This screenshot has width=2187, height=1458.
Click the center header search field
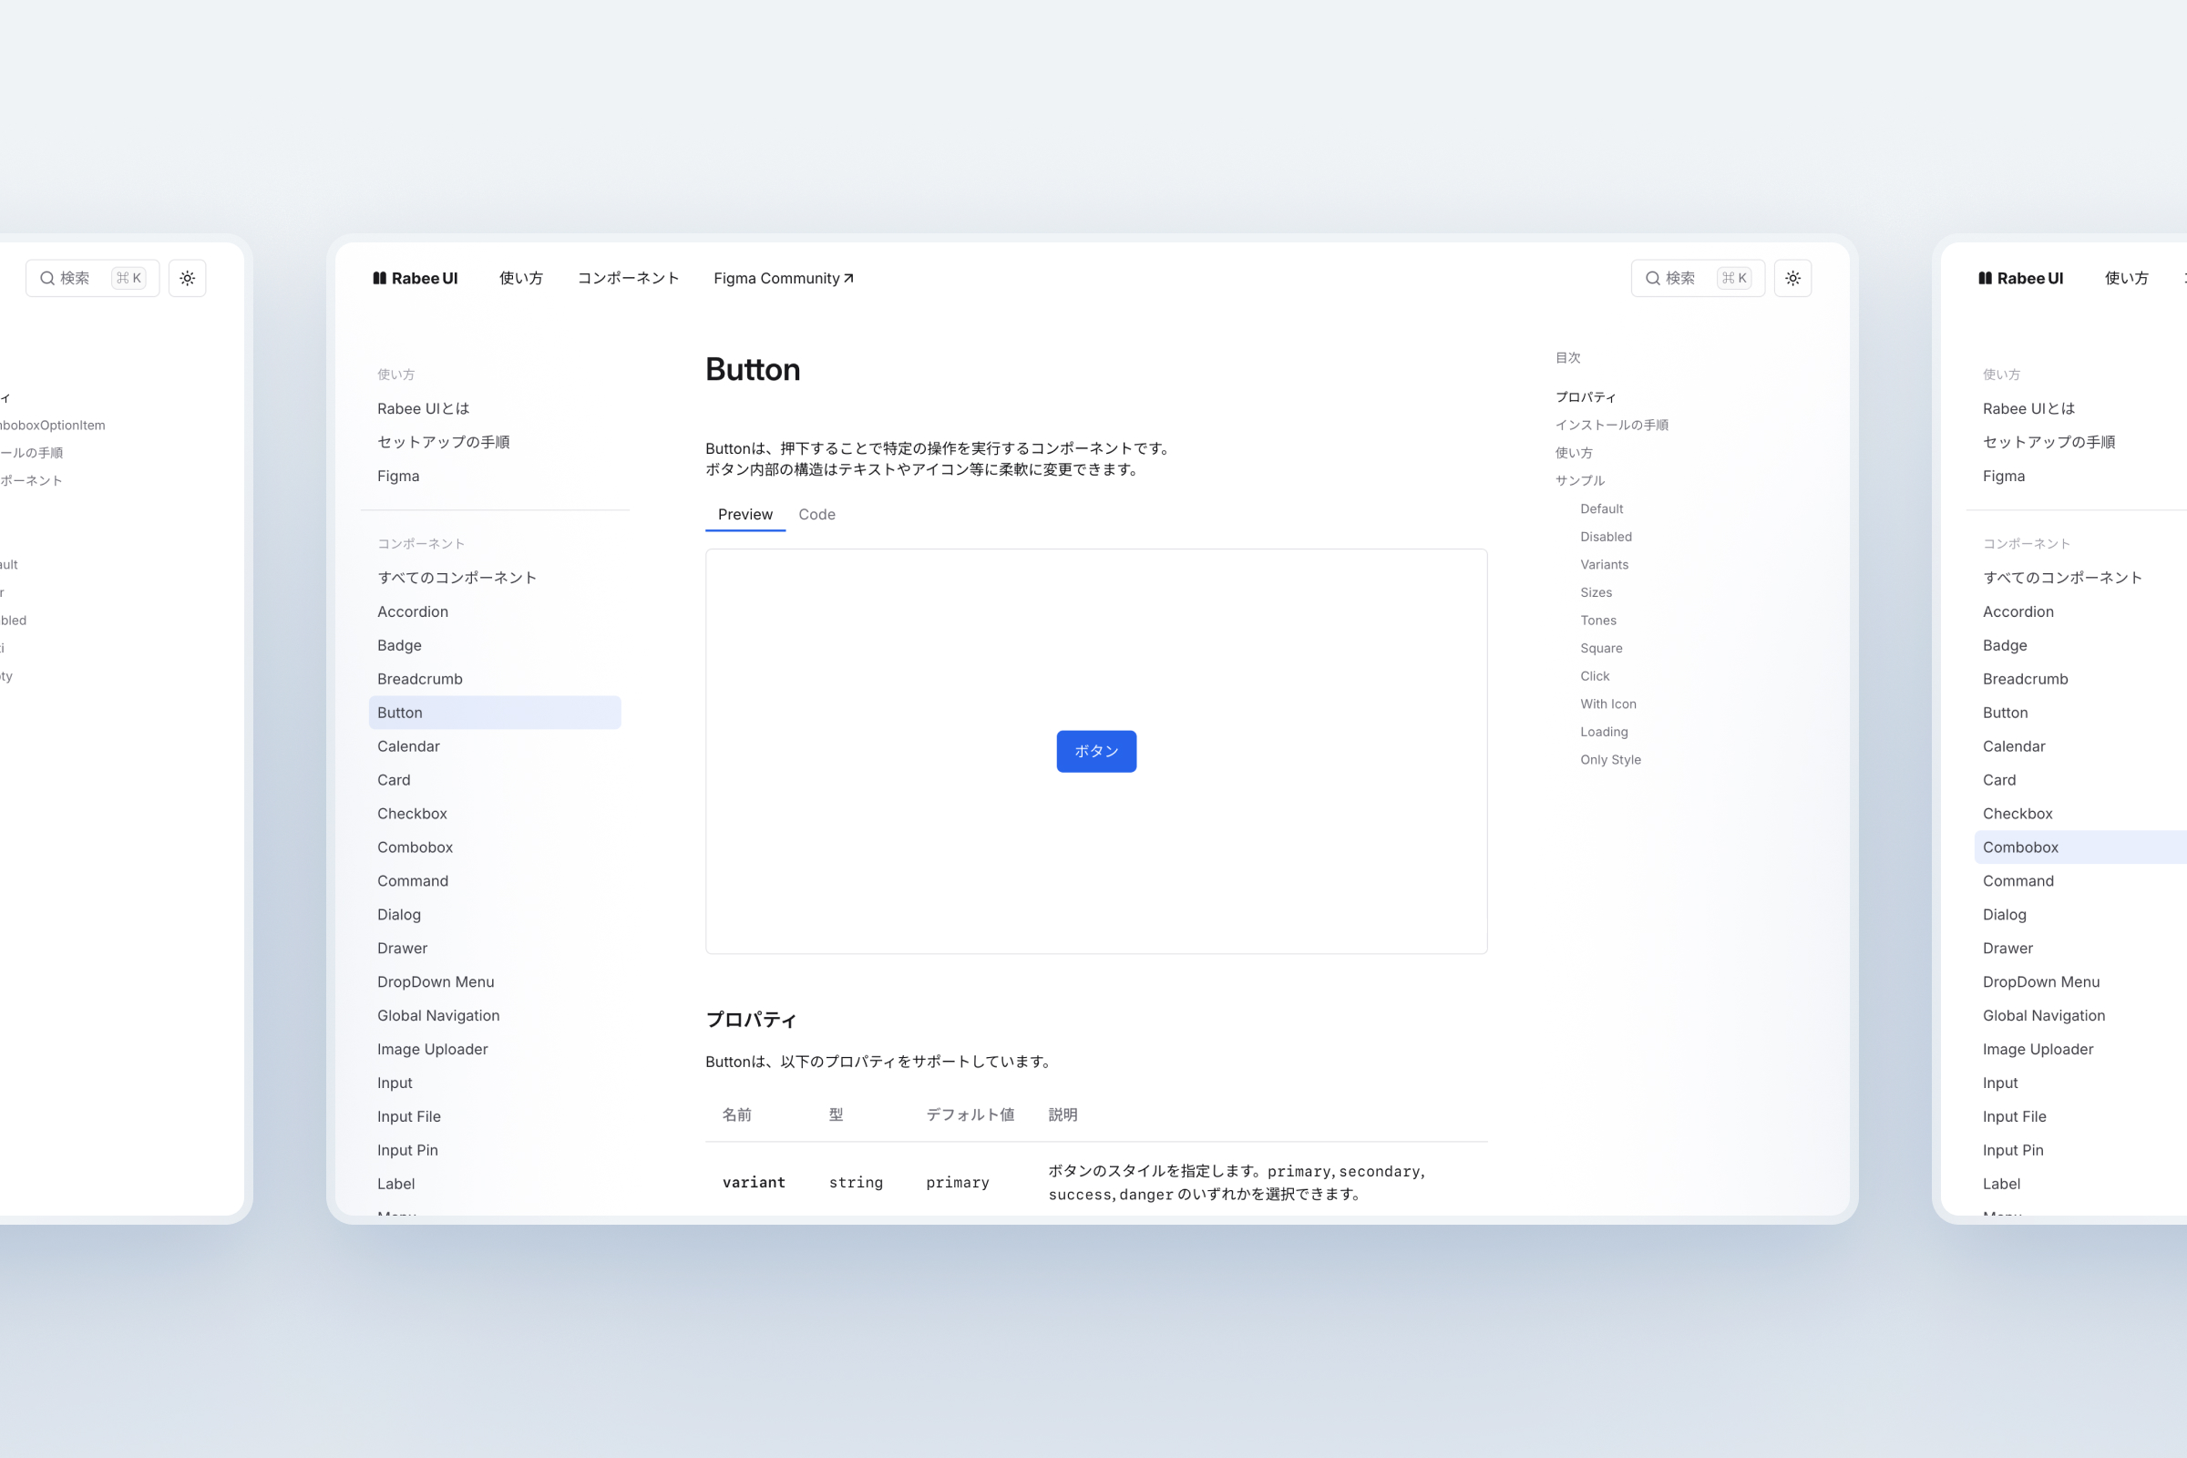point(1696,278)
